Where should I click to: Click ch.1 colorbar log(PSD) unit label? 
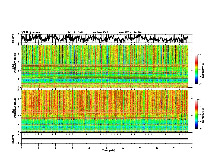[x=203, y=71]
